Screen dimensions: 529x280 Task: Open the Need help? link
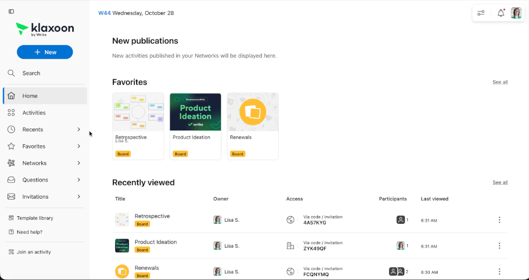click(x=30, y=232)
